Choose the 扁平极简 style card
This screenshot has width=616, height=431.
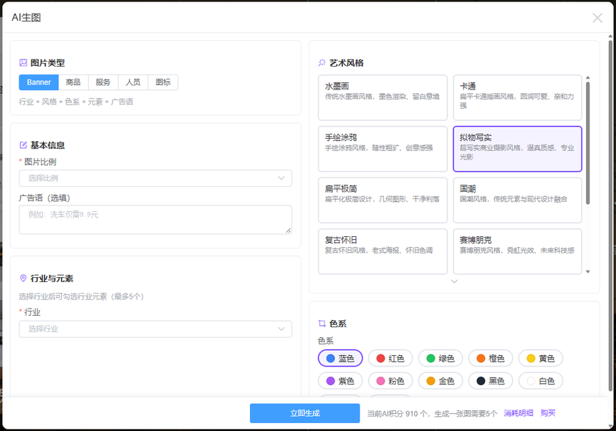(382, 200)
